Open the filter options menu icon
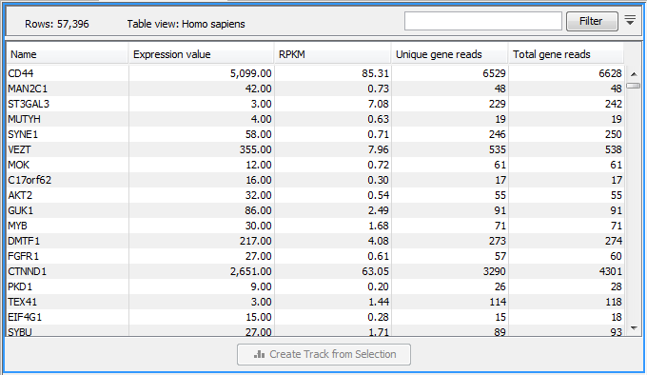This screenshot has height=375, width=647. [630, 20]
